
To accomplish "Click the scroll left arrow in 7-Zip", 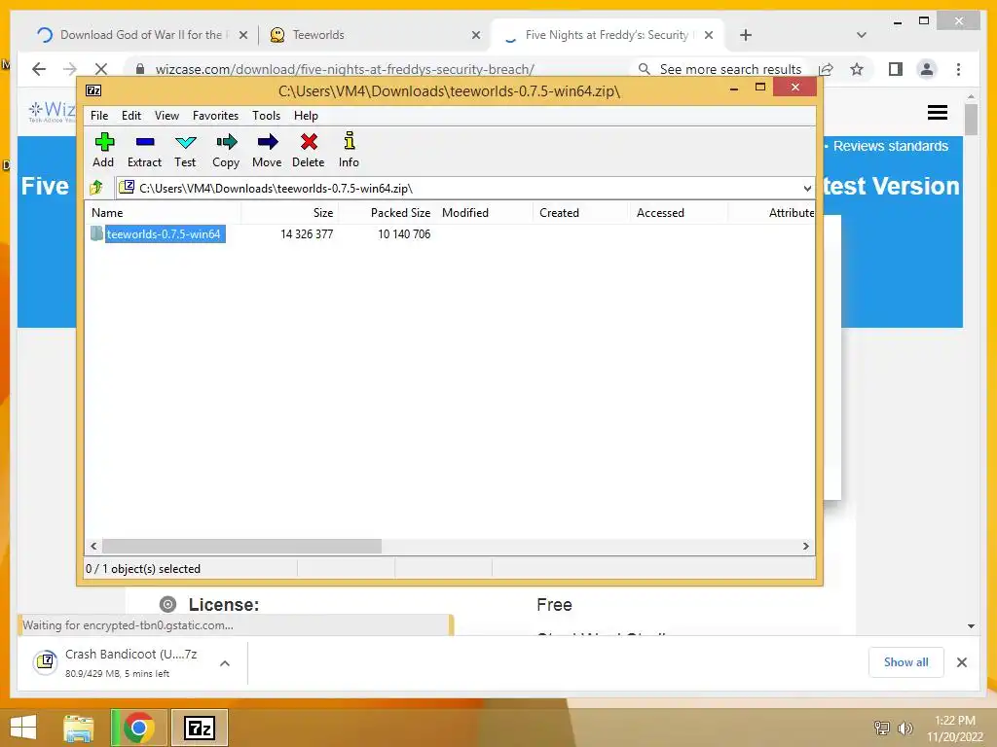I will tap(93, 547).
